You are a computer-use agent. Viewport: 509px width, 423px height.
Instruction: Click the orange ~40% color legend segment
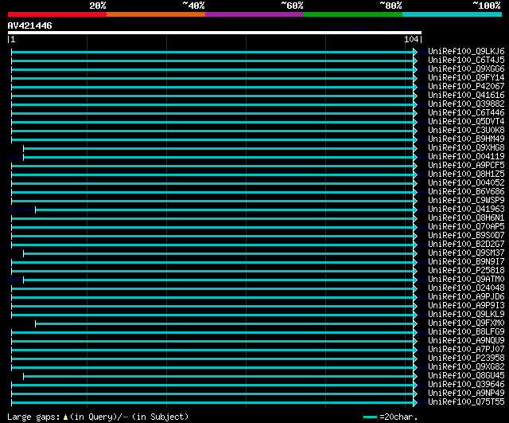pyautogui.click(x=156, y=14)
